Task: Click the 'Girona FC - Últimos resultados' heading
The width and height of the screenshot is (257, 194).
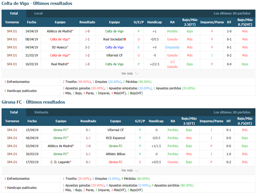Action: pyautogui.click(x=33, y=102)
